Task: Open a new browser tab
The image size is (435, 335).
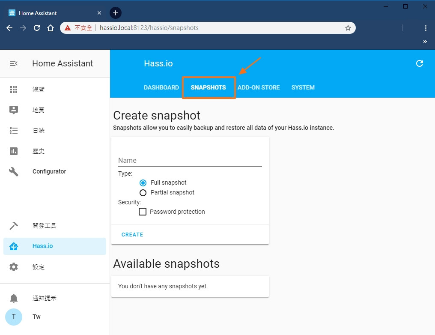Action: (x=116, y=13)
